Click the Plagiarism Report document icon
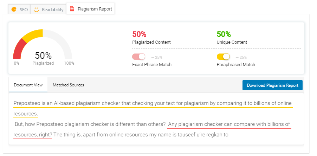The width and height of the screenshot is (317, 156). tap(72, 9)
